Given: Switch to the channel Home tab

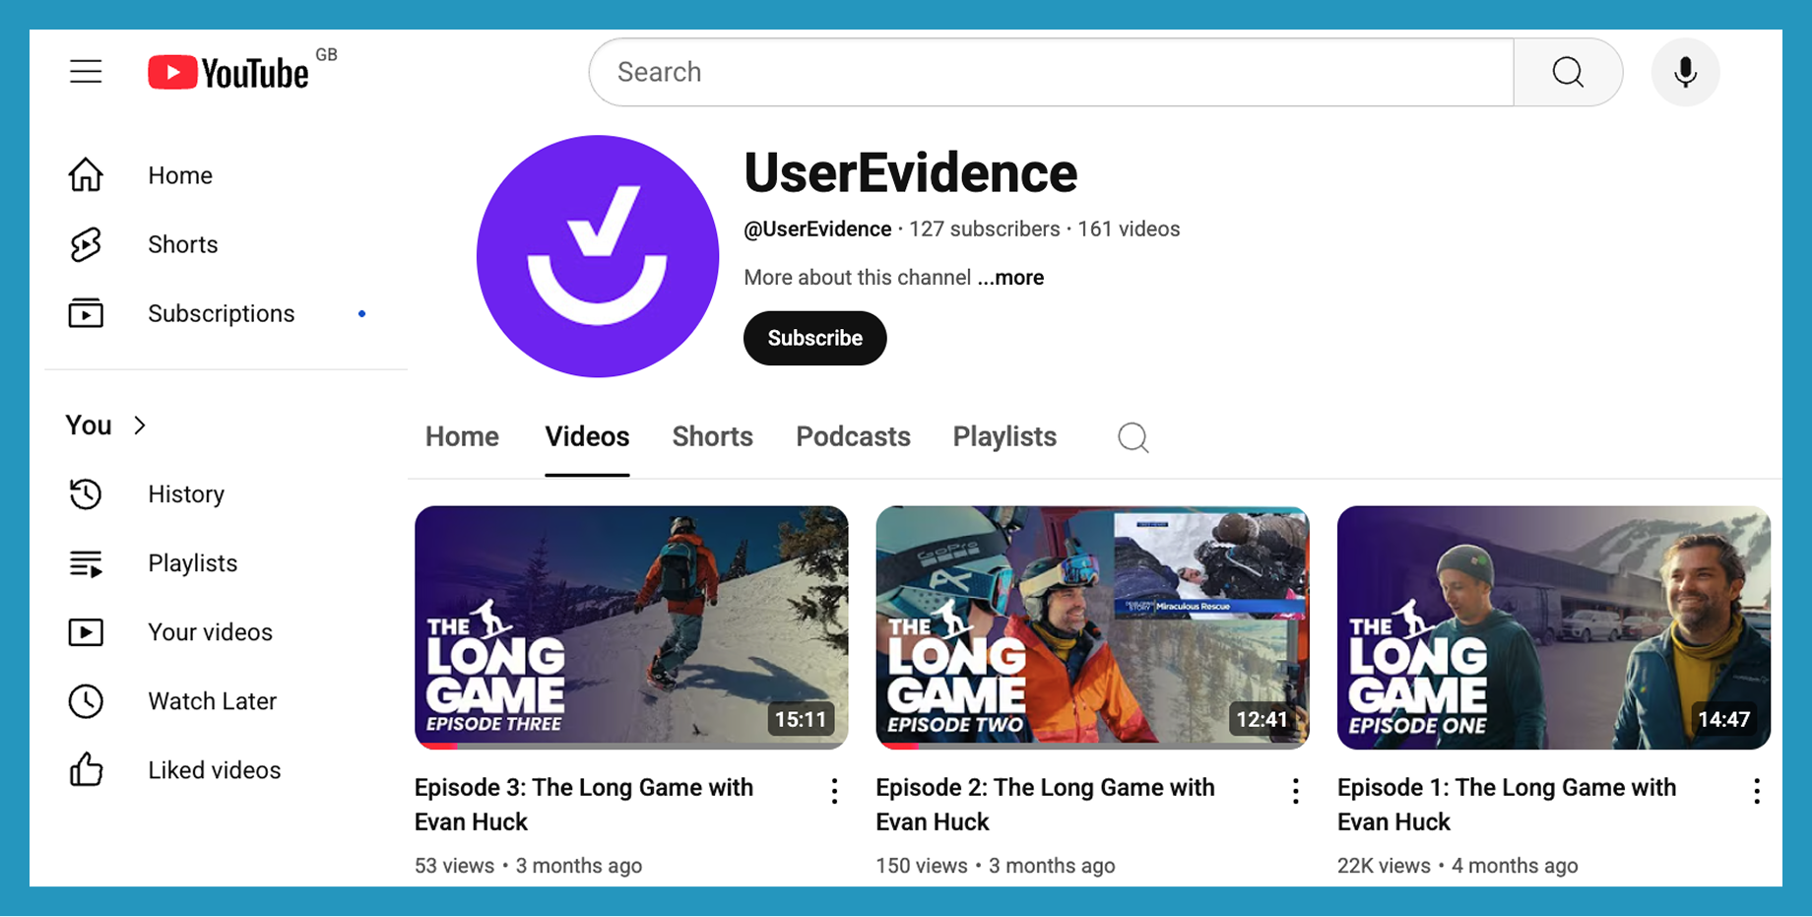Looking at the screenshot, I should click(x=462, y=436).
